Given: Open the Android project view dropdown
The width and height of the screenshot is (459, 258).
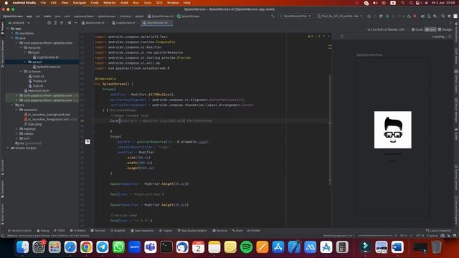Looking at the screenshot, I should pos(19,22).
